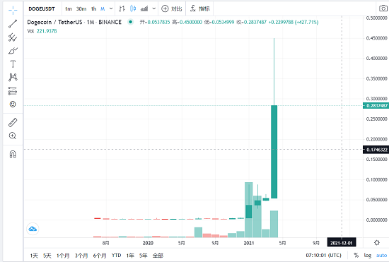The width and height of the screenshot is (389, 262).
Task: Toggle the log scale
Action: [368, 256]
